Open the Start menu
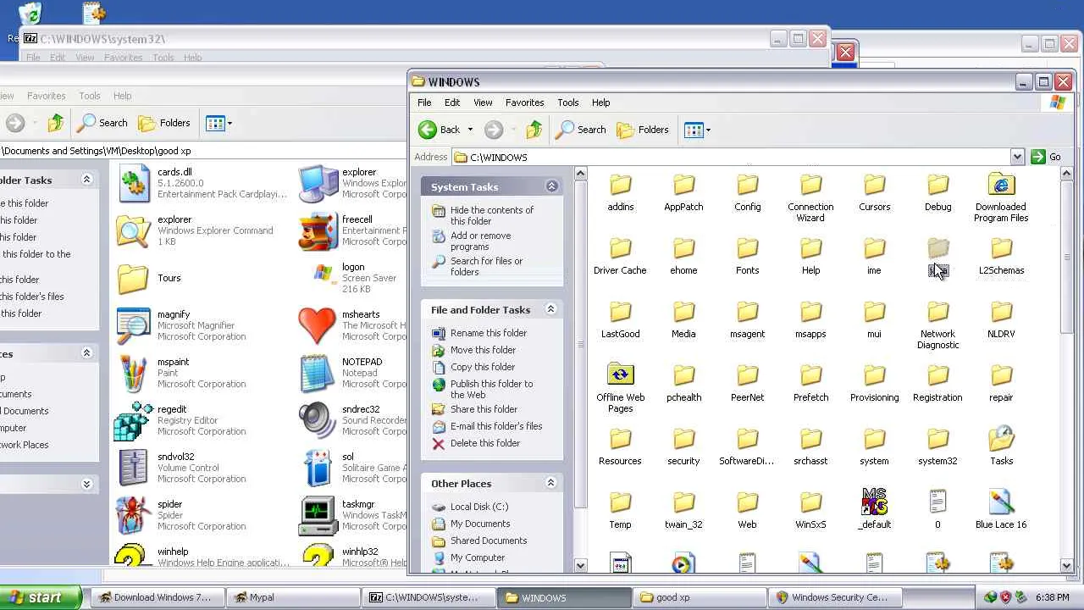Viewport: 1084px width, 610px height. click(x=41, y=597)
